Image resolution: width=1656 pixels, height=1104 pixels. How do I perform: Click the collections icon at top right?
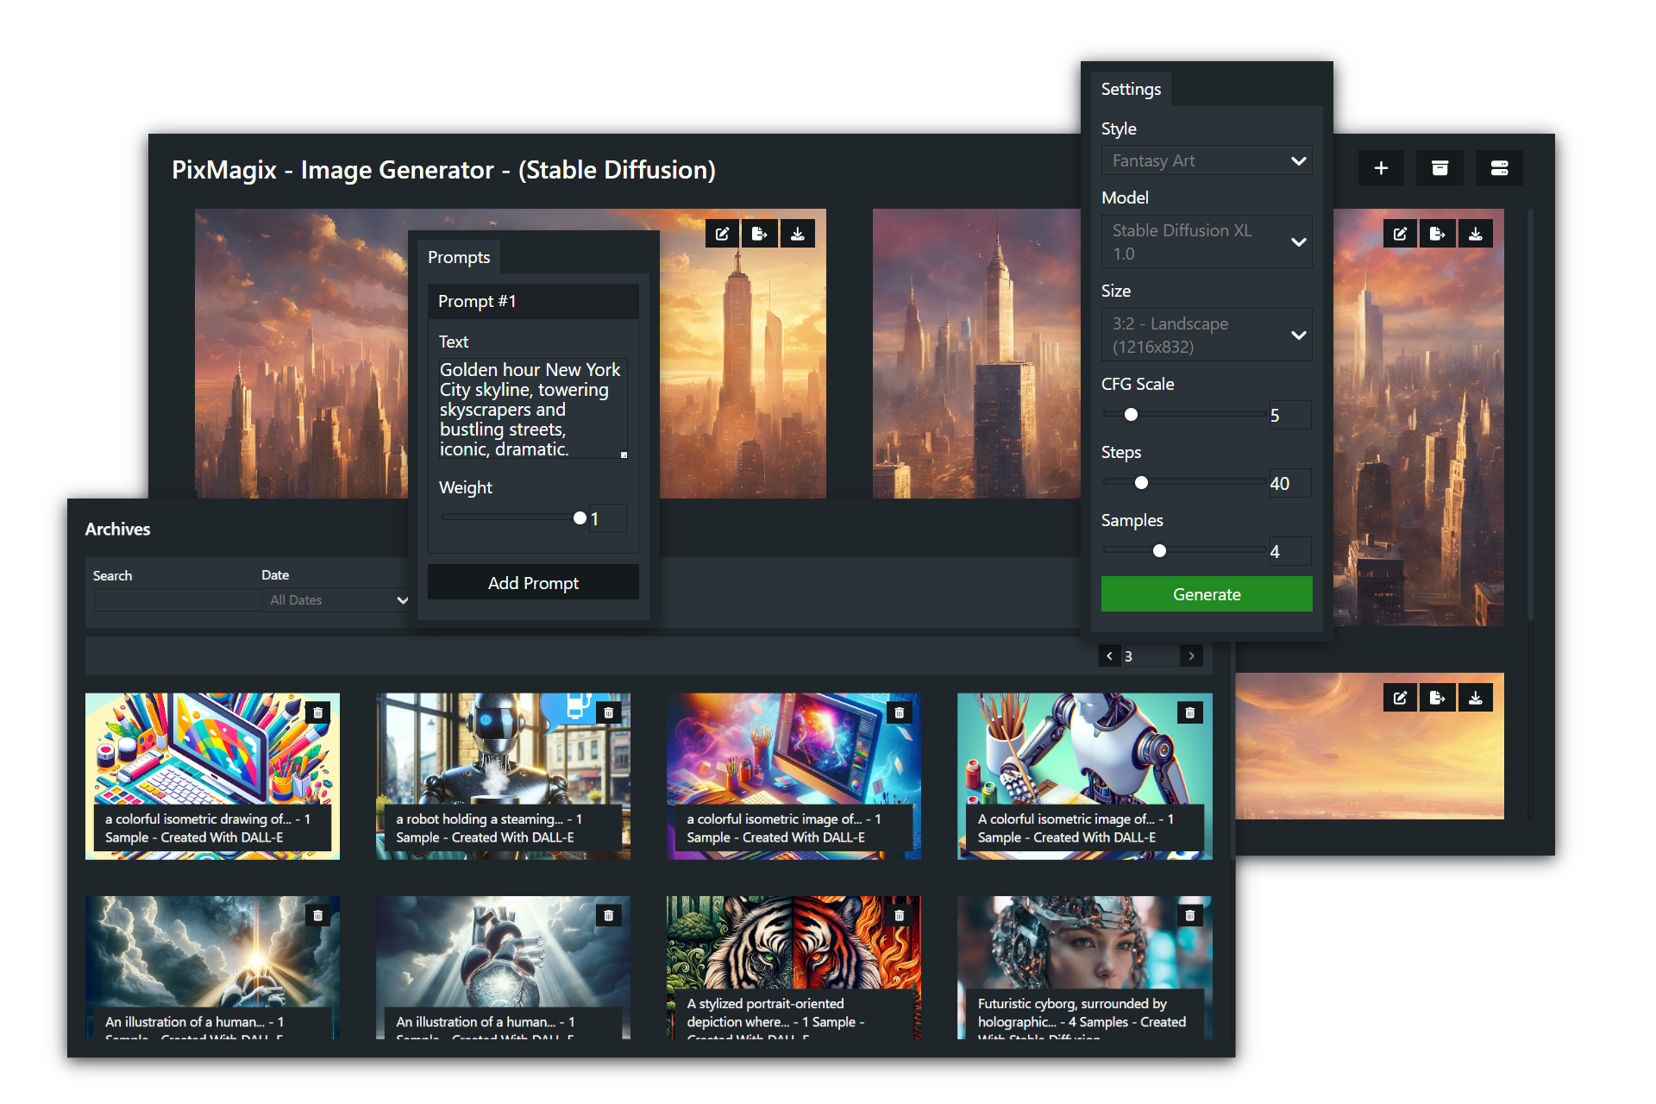click(1499, 167)
